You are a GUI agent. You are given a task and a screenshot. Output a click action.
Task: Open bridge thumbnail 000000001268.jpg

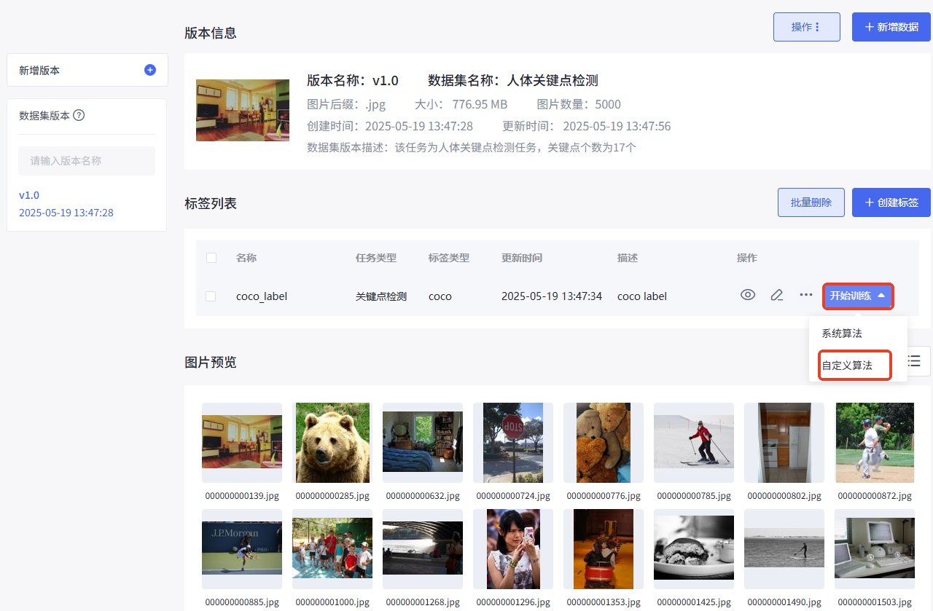[x=423, y=548]
